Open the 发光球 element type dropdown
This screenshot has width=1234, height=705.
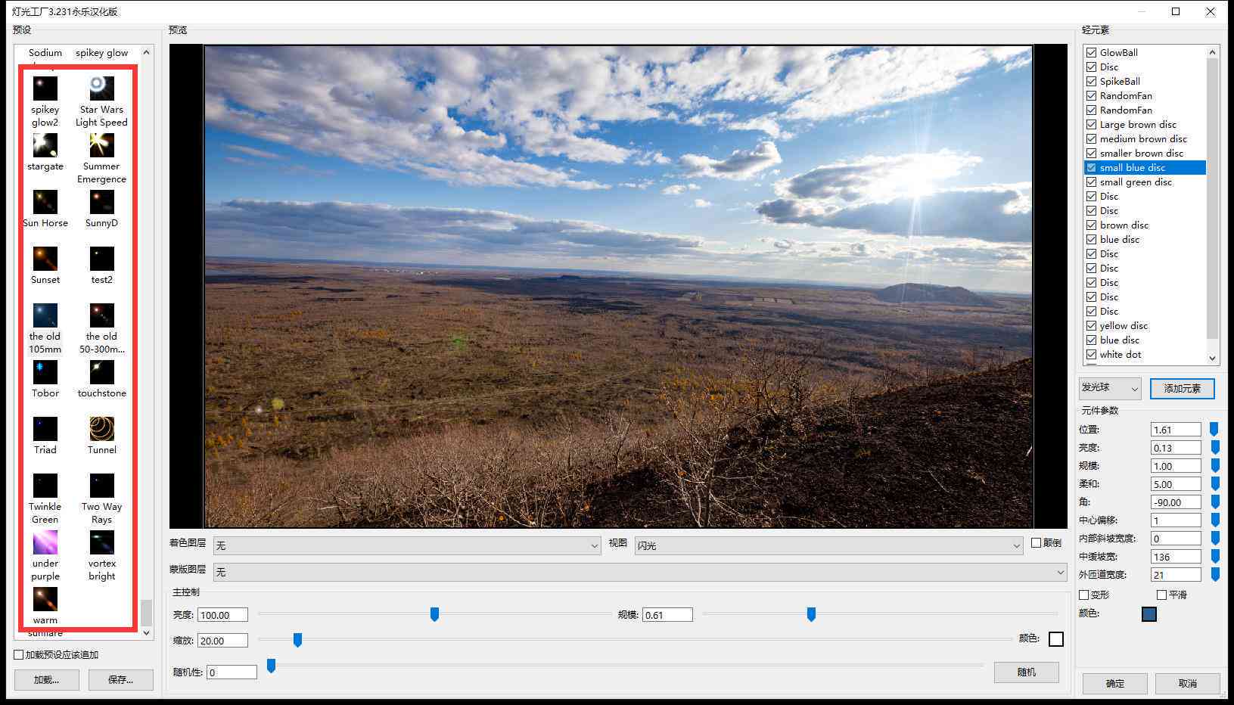point(1110,388)
